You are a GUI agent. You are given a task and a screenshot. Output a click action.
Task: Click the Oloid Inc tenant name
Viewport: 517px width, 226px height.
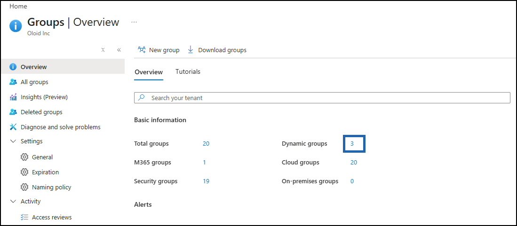click(x=39, y=33)
